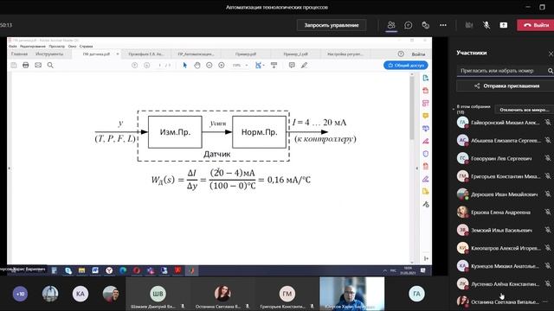Go to next page with the down arrow
The image size is (554, 311).
click(x=146, y=66)
